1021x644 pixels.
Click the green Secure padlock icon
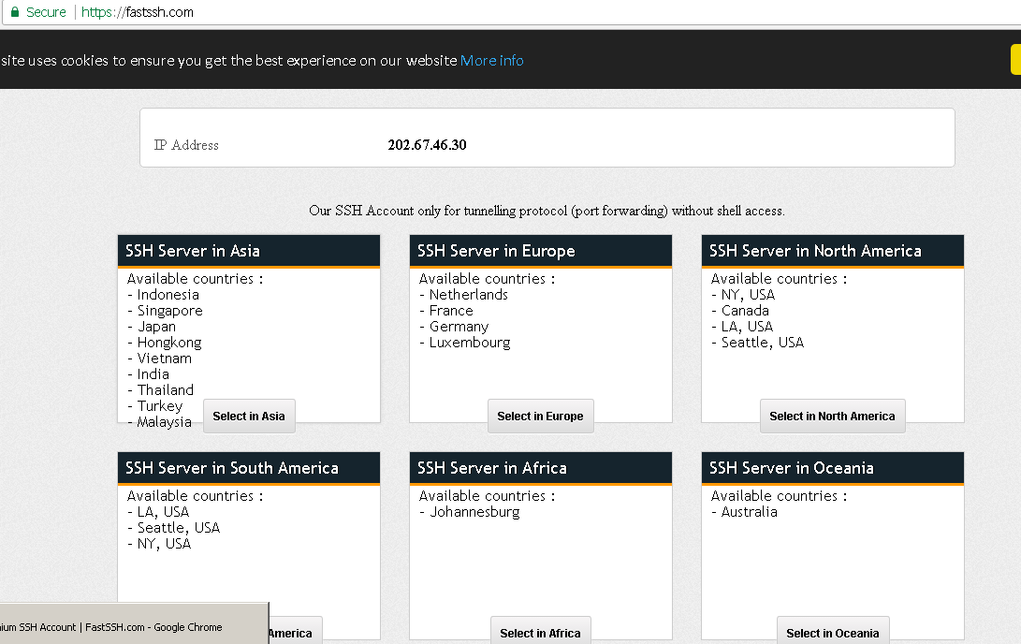click(14, 12)
